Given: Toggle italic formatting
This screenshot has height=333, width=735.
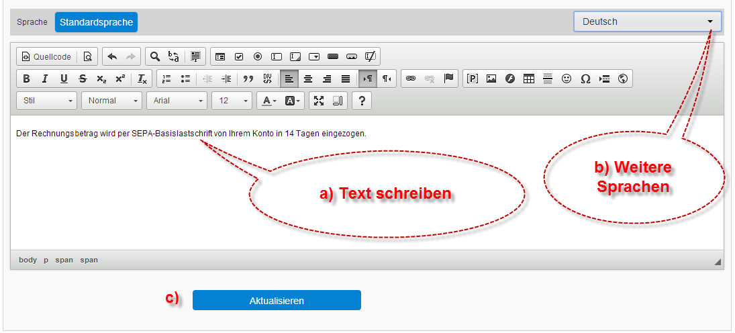Looking at the screenshot, I should pyautogui.click(x=45, y=79).
